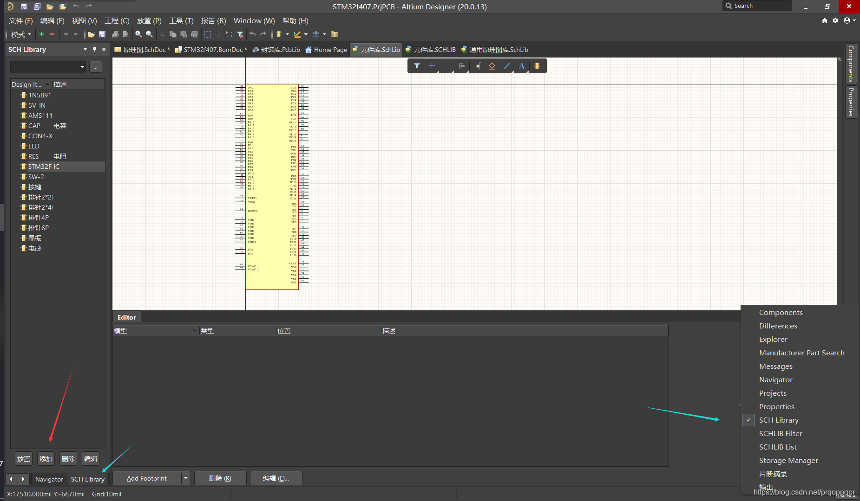Click the zoom in magnifier icon
860x501 pixels.
[138, 34]
